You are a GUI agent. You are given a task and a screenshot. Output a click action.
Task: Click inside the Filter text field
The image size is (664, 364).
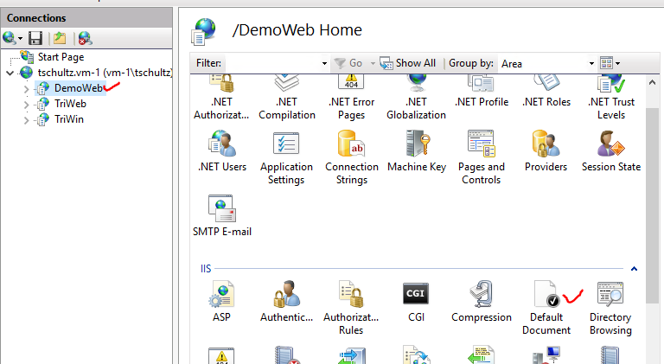273,63
